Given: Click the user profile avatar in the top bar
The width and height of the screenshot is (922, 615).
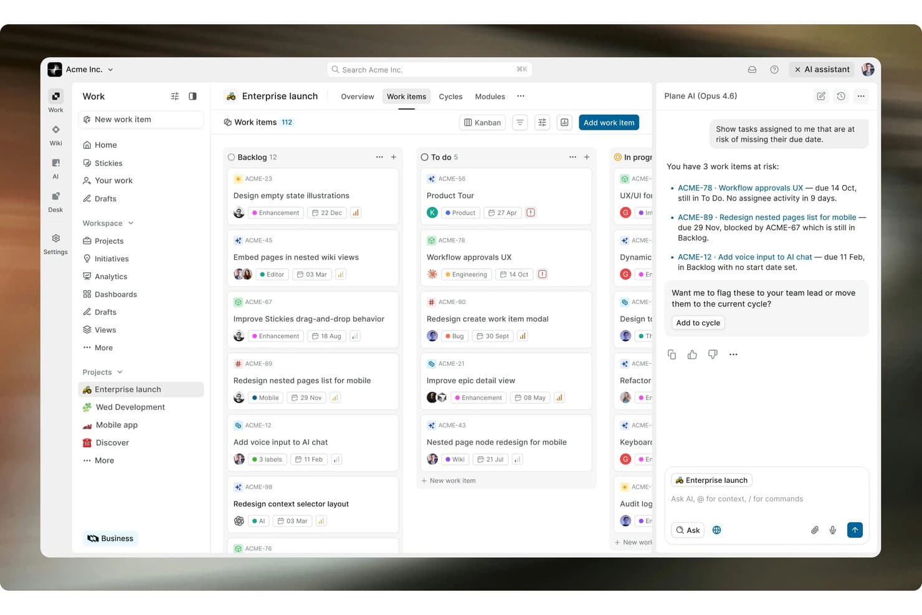Looking at the screenshot, I should coord(868,70).
